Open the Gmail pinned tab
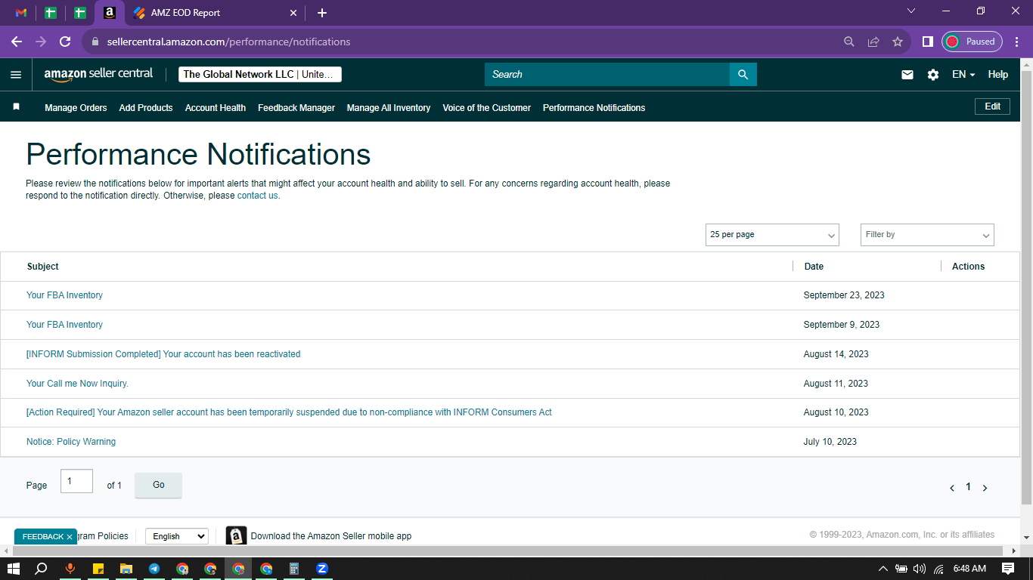Viewport: 1033px width, 580px height. 21,13
